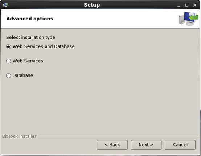Select the Web Services and Database radio circle

tap(8, 47)
